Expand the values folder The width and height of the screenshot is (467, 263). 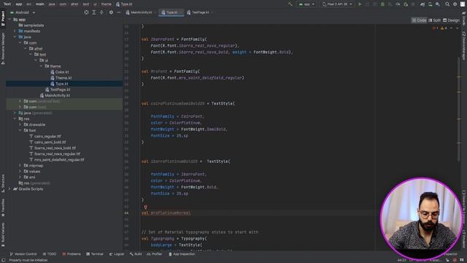tap(20, 172)
